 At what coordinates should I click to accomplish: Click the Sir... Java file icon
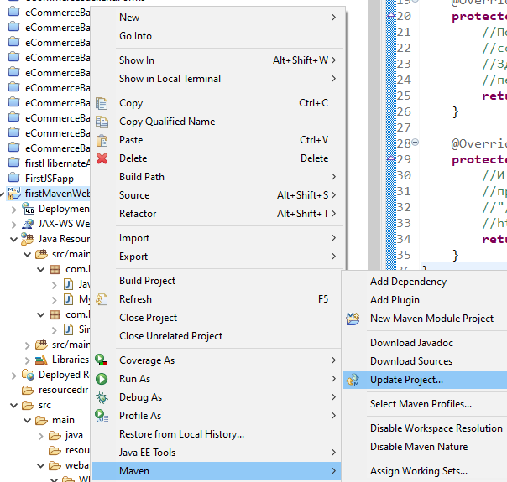tap(68, 329)
